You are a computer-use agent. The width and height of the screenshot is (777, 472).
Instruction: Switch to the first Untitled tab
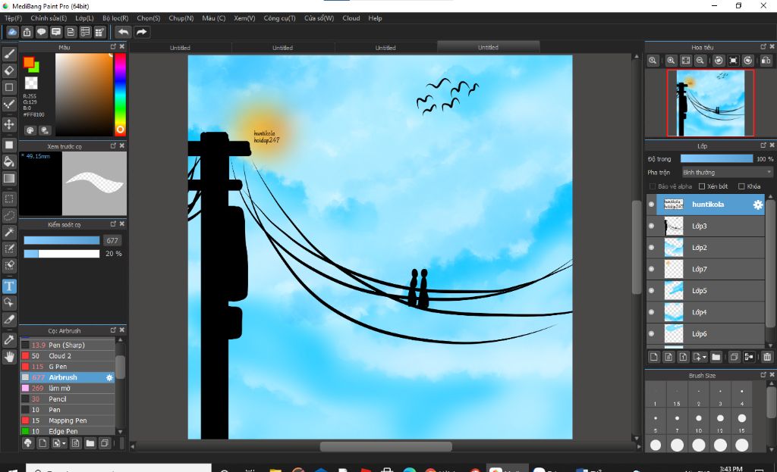(x=180, y=48)
